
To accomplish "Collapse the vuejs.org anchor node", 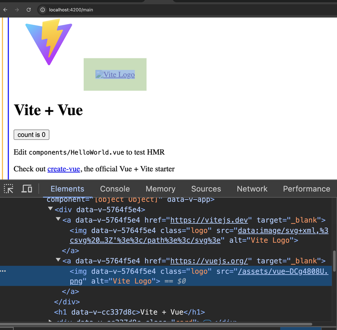I will [x=58, y=260].
